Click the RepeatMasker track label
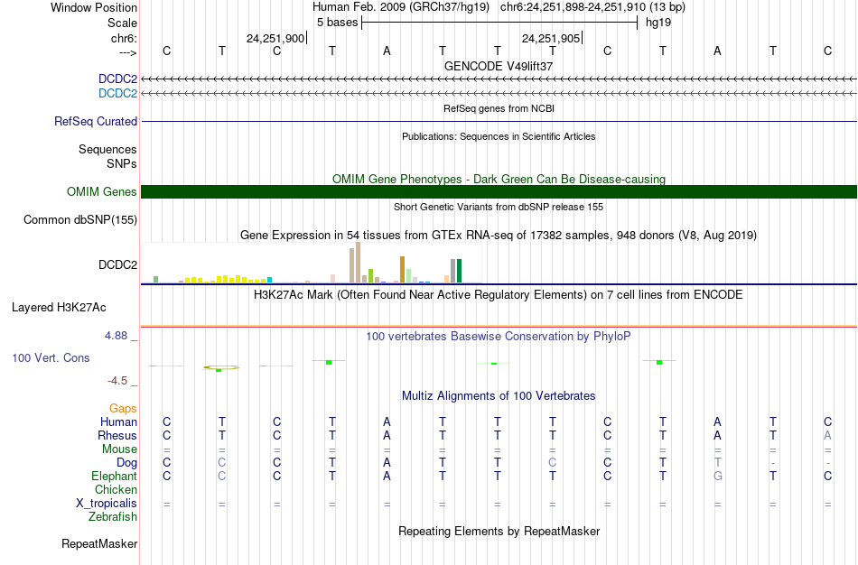 99,543
